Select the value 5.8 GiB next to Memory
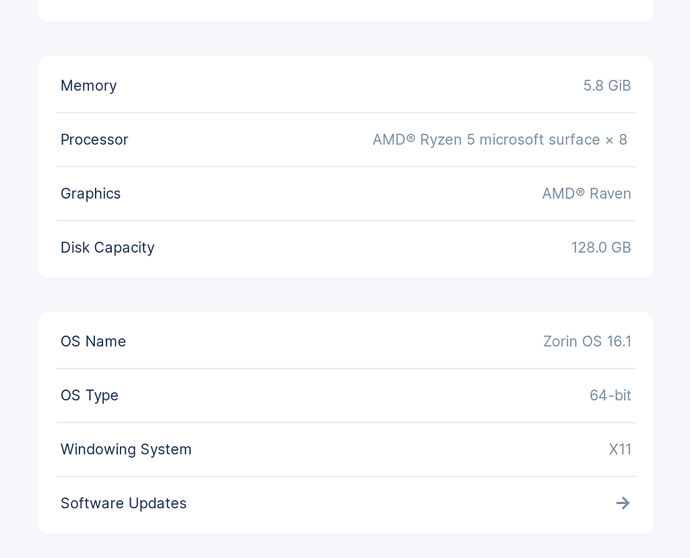Viewport: 690px width, 558px height. coord(607,86)
